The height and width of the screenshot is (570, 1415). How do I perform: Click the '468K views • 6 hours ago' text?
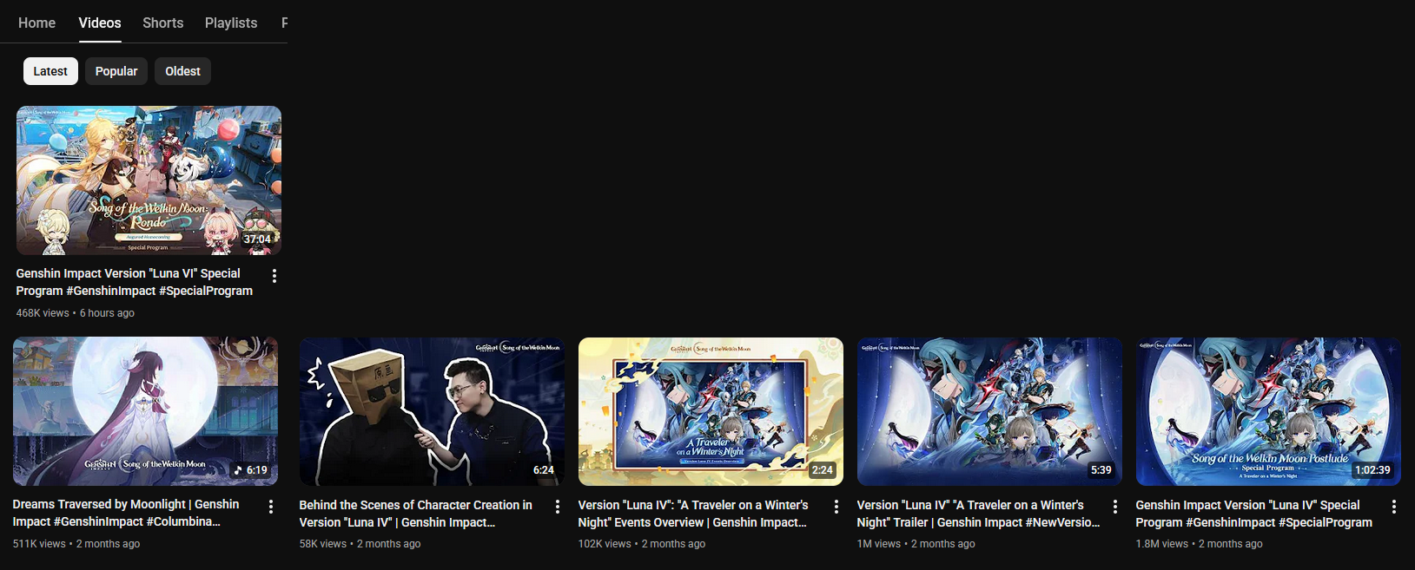pos(76,313)
